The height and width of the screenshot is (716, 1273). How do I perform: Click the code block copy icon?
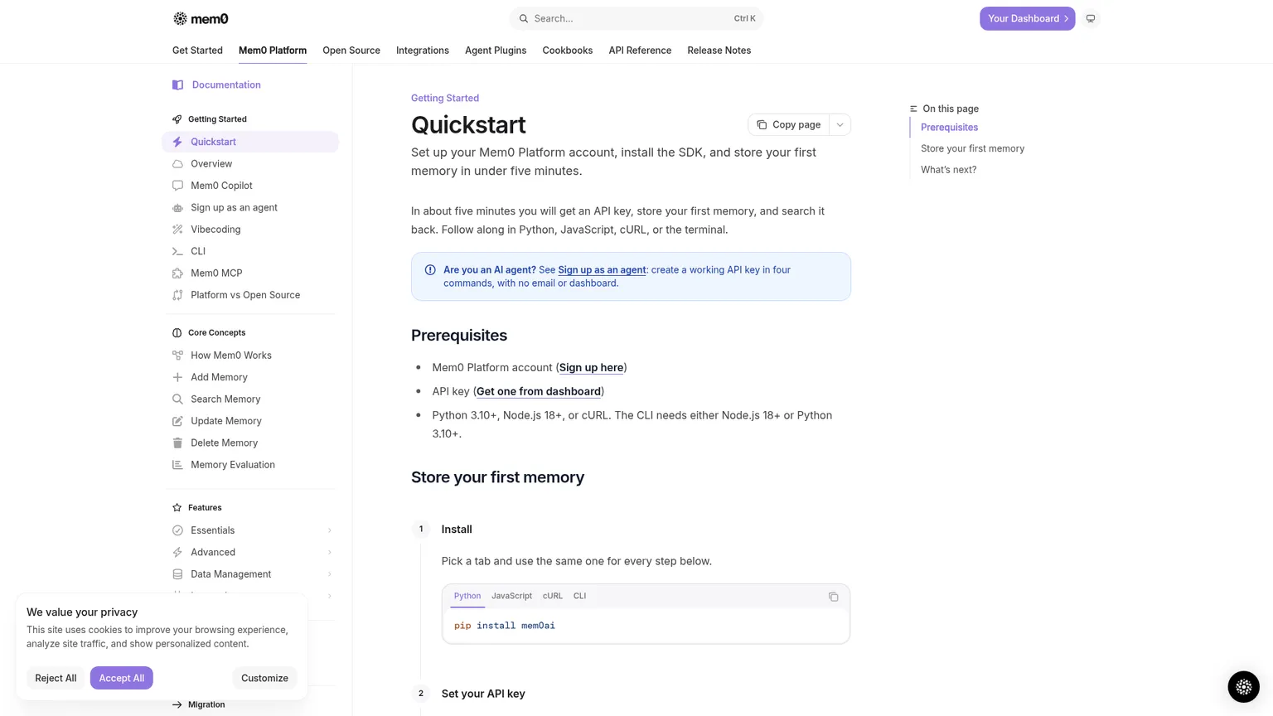coord(834,597)
